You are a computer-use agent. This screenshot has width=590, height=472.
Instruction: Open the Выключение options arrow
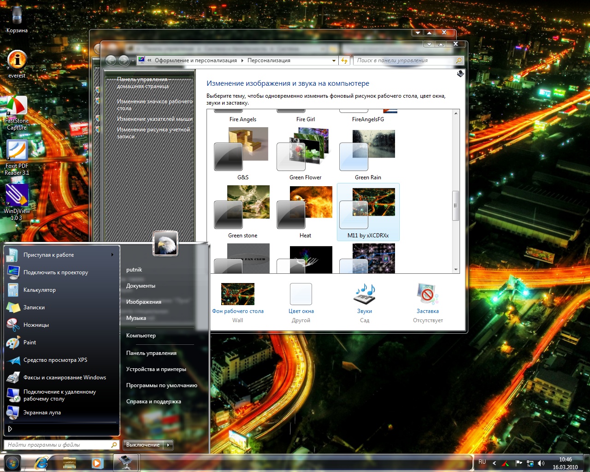(x=169, y=445)
